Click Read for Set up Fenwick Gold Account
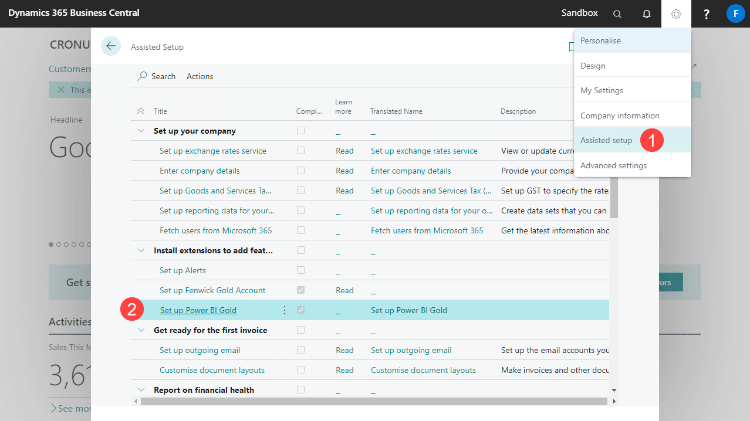 (x=344, y=290)
